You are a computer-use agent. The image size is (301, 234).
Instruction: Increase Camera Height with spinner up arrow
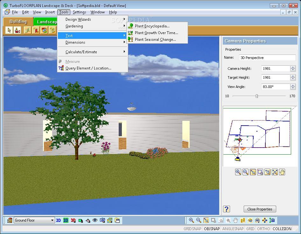[x=293, y=67]
